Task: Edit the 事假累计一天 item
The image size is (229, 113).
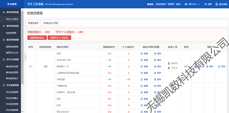Action: point(144,66)
